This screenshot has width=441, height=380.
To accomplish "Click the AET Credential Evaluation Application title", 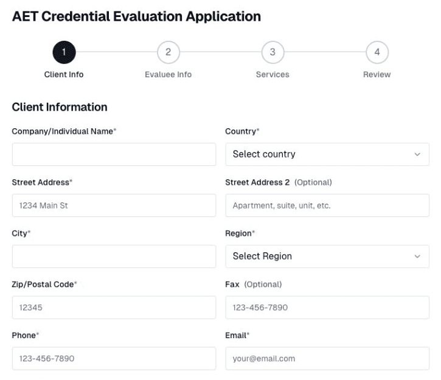I will point(136,16).
